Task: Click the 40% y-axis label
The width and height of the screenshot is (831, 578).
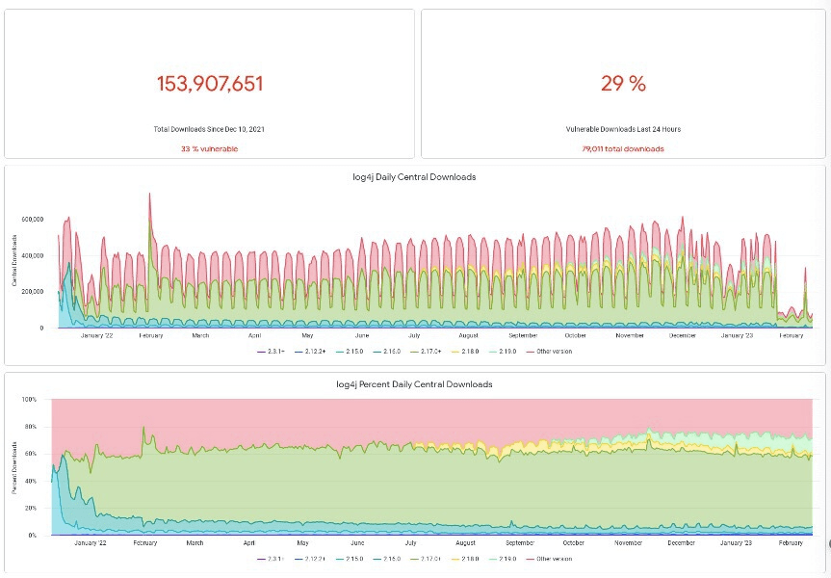Action: pos(30,482)
